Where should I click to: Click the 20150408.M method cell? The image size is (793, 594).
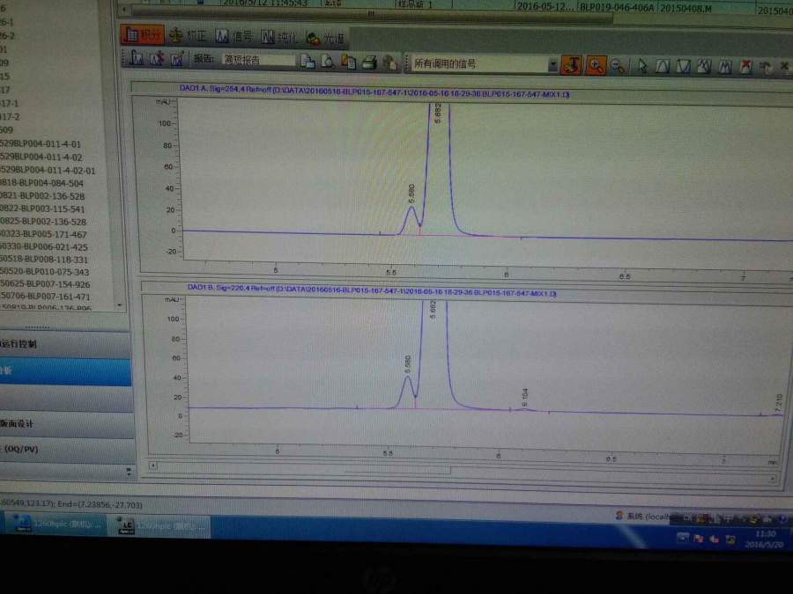tap(686, 8)
